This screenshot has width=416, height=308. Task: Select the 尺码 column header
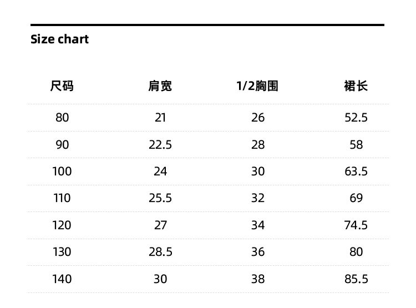[62, 86]
